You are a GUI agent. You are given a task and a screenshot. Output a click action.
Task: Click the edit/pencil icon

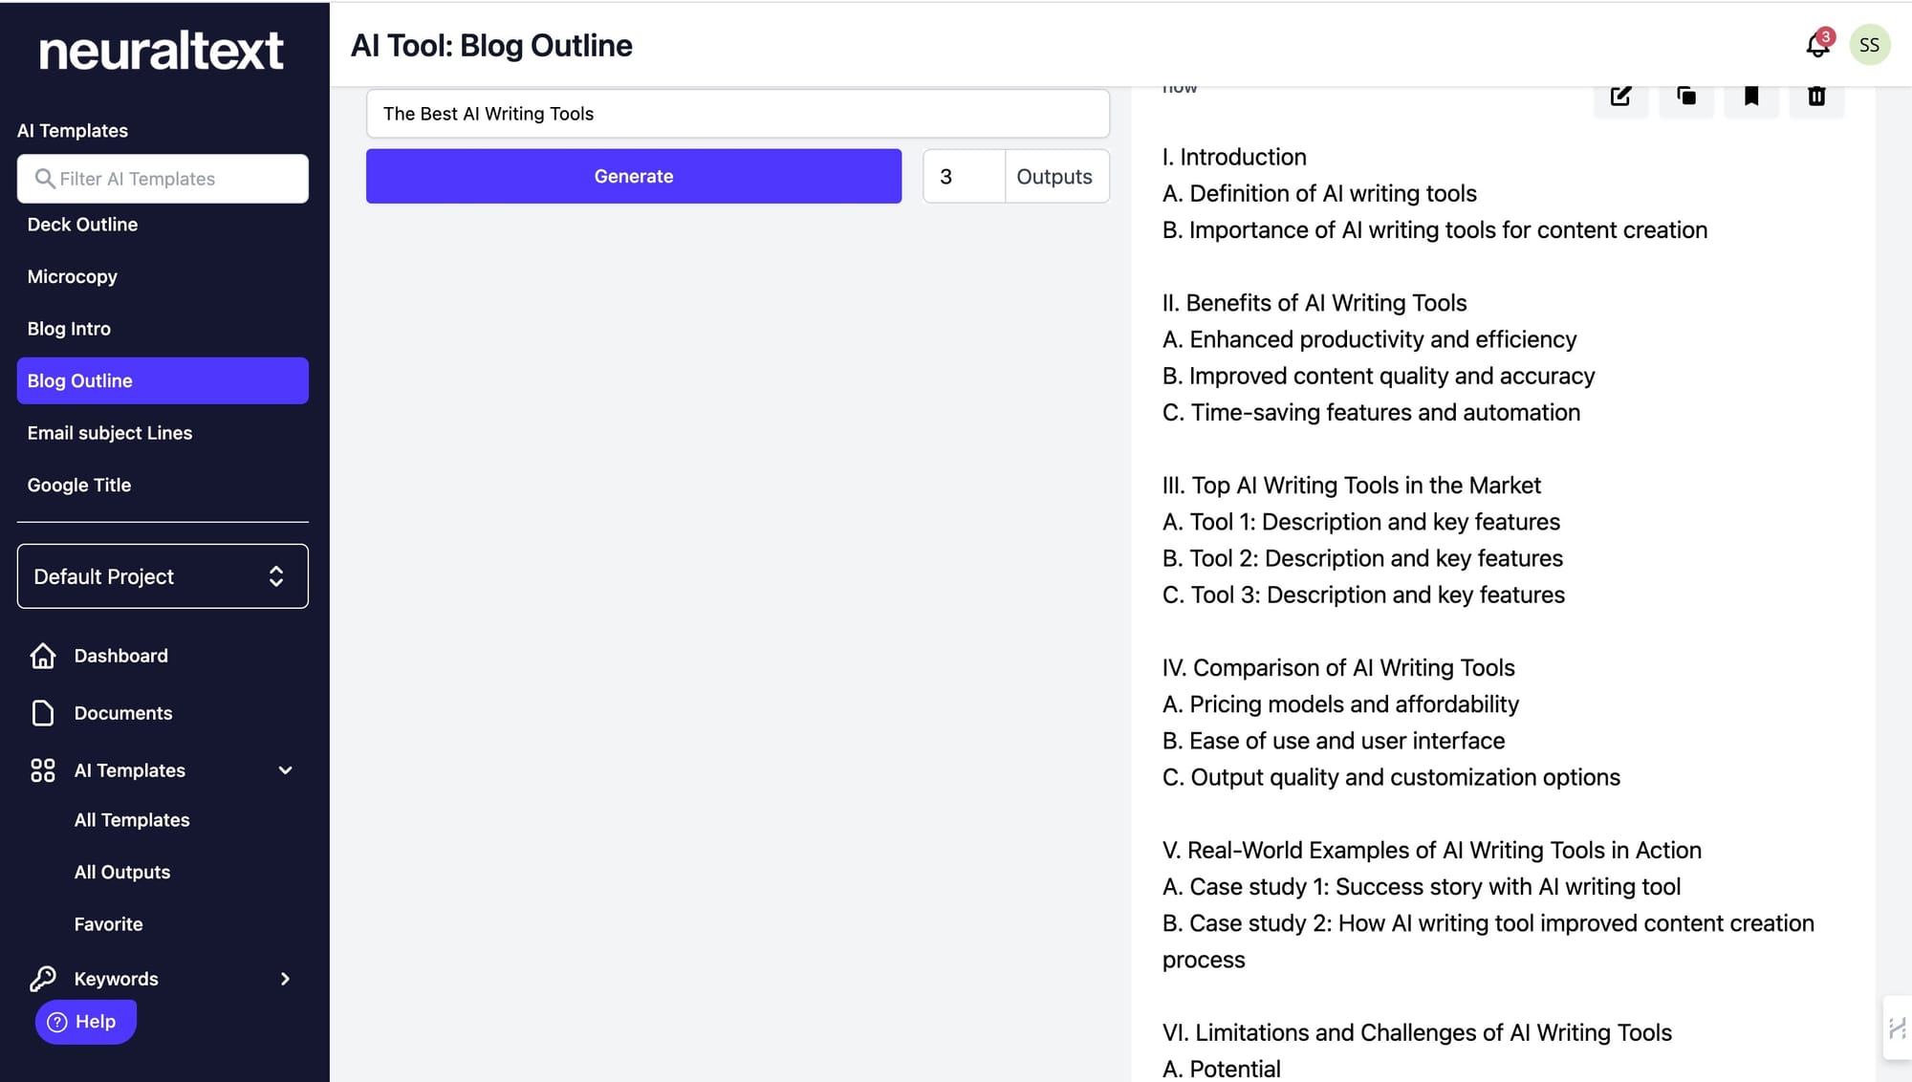click(x=1620, y=95)
